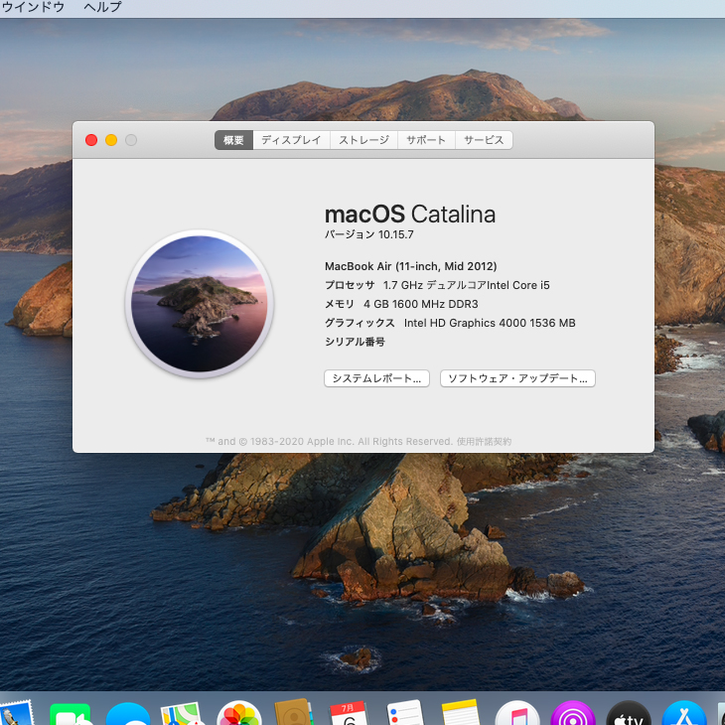Click the ソフトウェア・アップデート button
This screenshot has height=725, width=725.
tap(517, 378)
